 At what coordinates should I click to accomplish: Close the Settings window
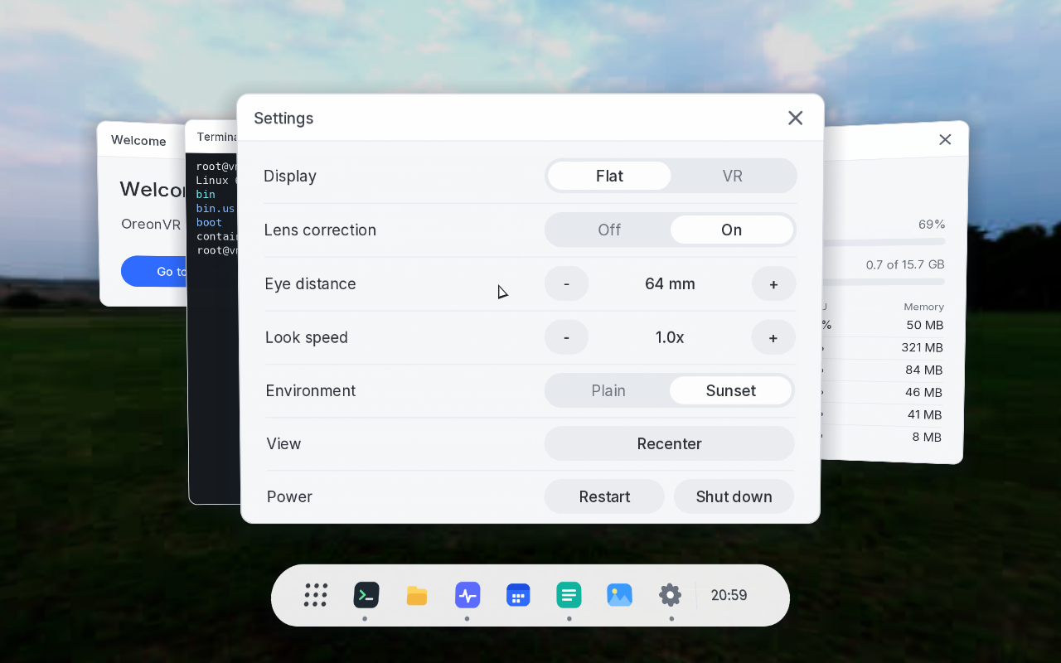pos(796,118)
